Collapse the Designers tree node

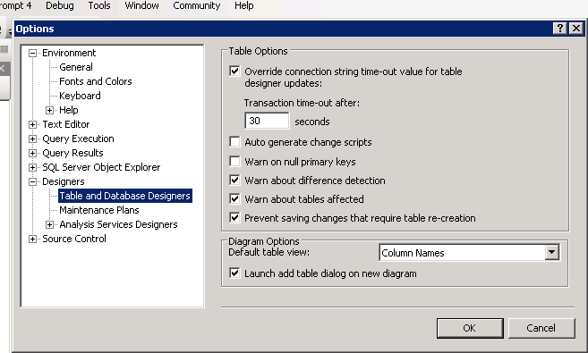(x=32, y=182)
